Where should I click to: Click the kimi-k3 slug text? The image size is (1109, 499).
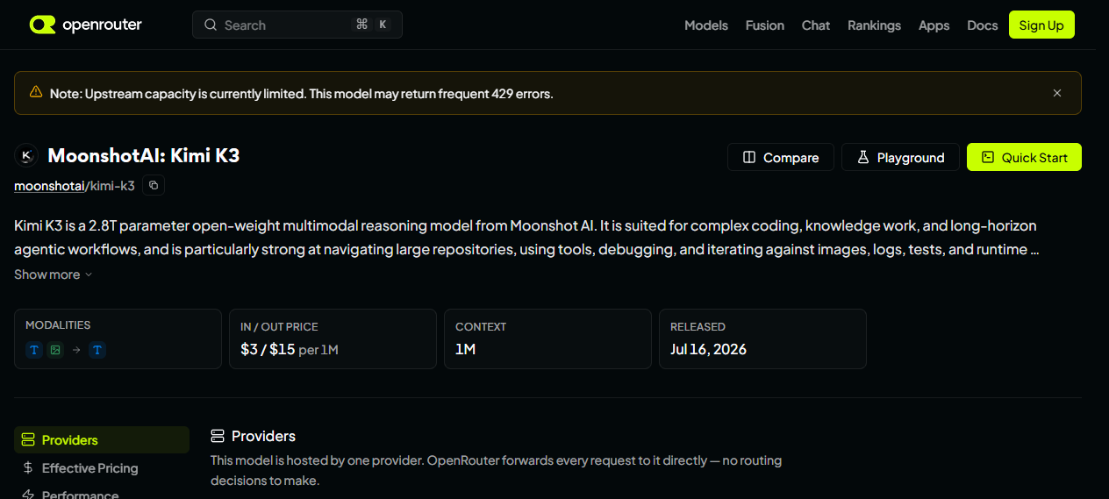(x=112, y=186)
